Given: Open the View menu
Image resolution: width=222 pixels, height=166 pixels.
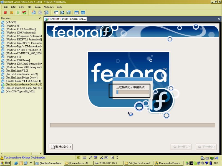Looking at the screenshot, I should [21, 7].
